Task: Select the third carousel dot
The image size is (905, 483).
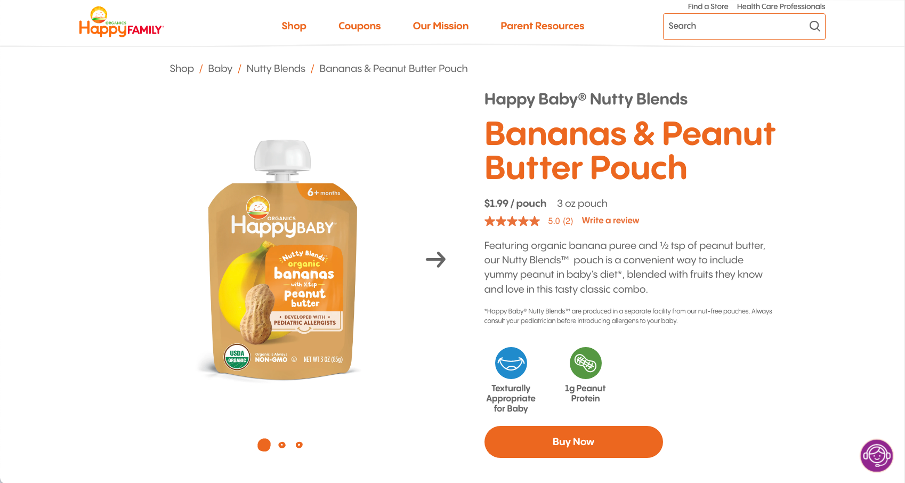Action: pos(299,445)
